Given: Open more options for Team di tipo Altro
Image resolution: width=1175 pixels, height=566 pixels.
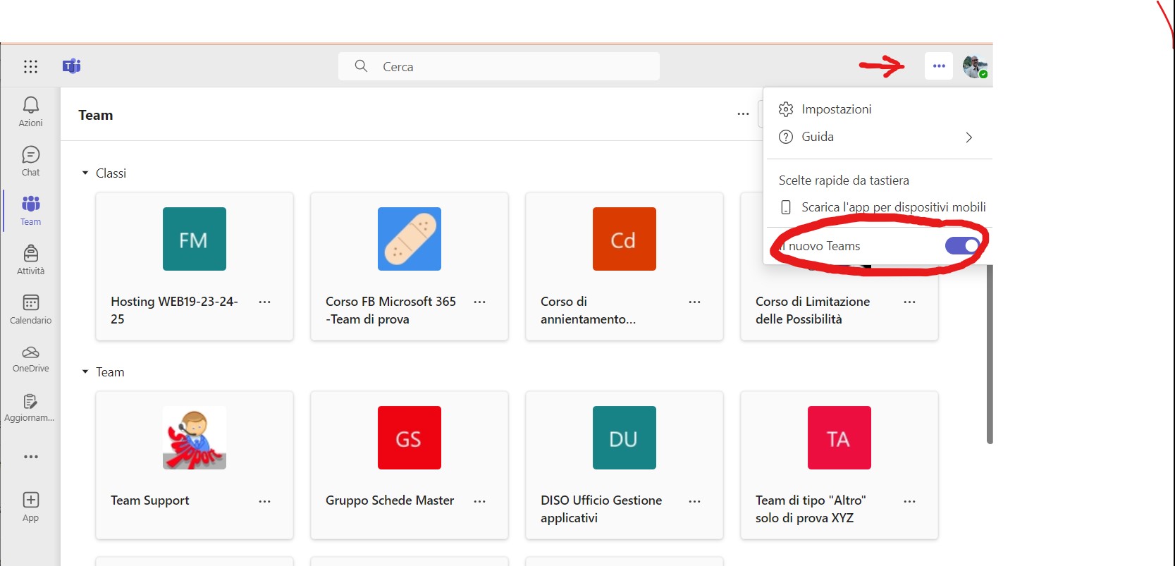Looking at the screenshot, I should pyautogui.click(x=910, y=501).
